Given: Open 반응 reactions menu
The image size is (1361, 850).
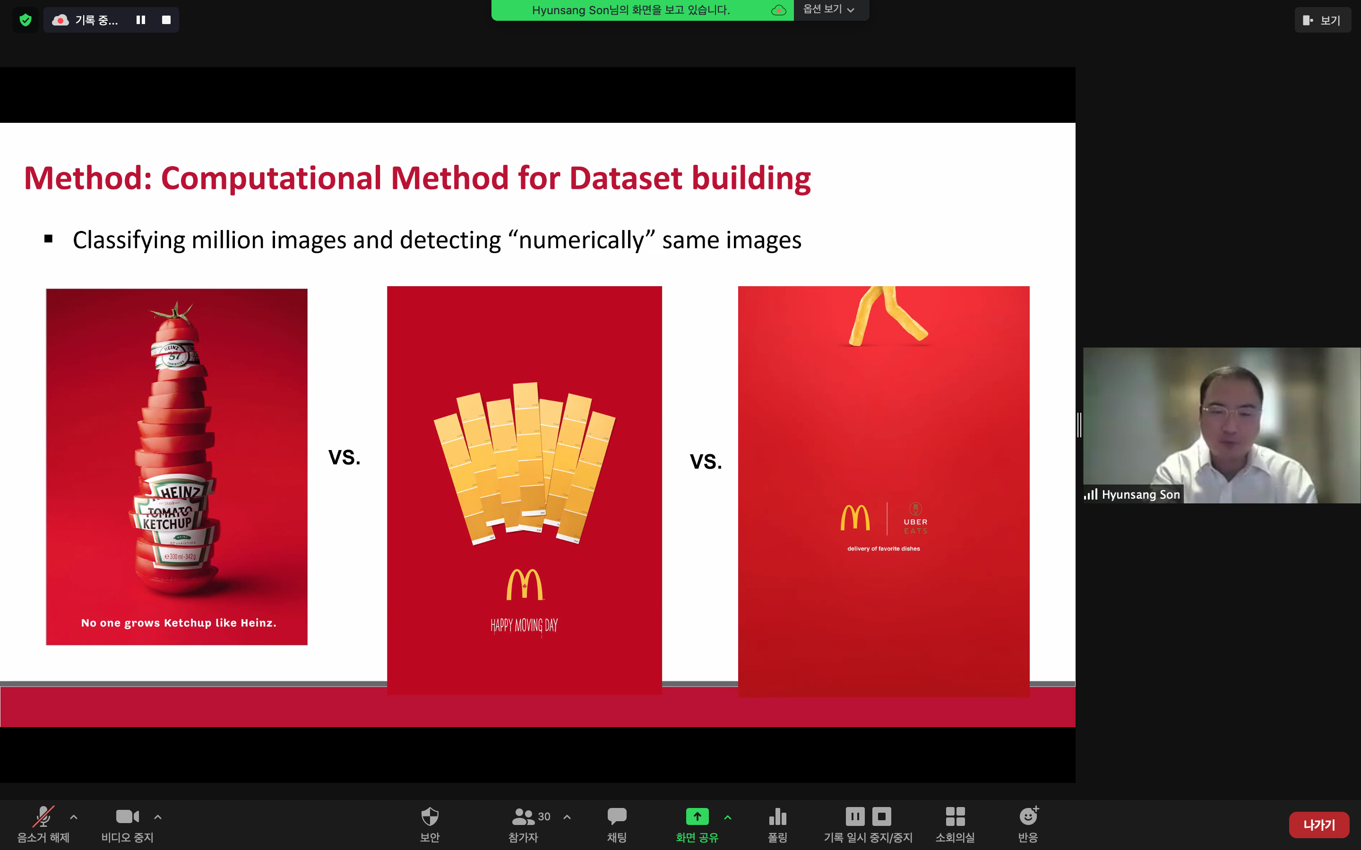Looking at the screenshot, I should pyautogui.click(x=1028, y=824).
